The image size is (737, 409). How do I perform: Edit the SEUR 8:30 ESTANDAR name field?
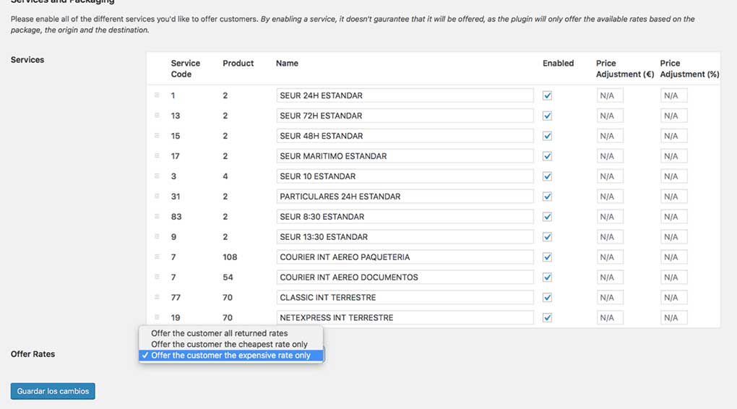click(405, 217)
